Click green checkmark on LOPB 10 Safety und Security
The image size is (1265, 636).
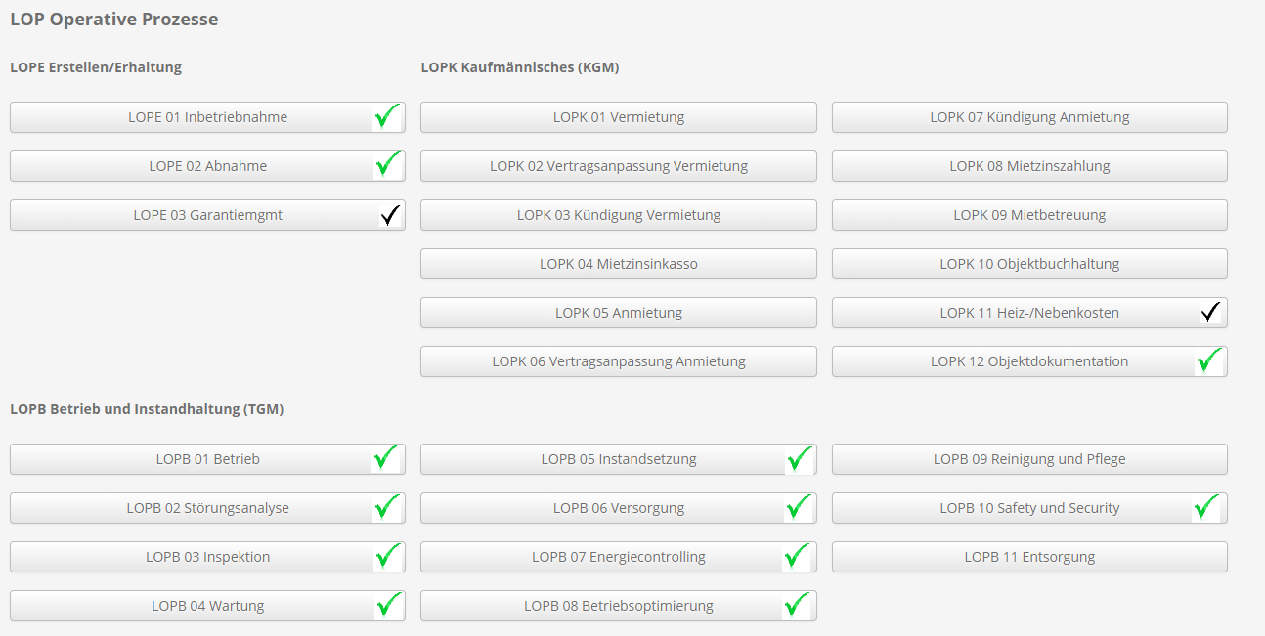pos(1207,507)
